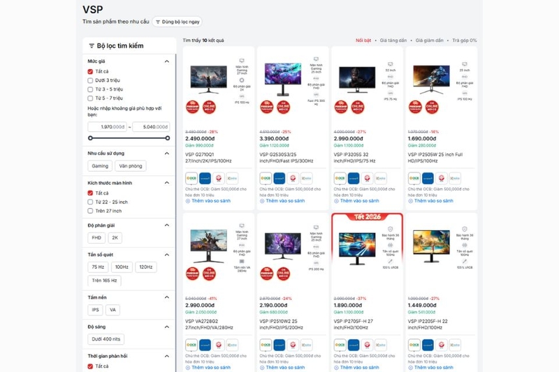Image resolution: width=559 pixels, height=372 pixels.
Task: Select the 120Hz refresh rate chip
Action: 146,267
